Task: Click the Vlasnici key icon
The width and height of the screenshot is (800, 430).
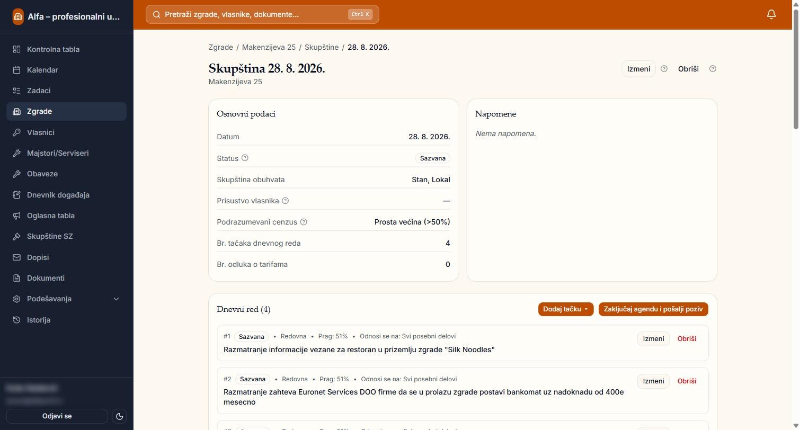Action: pyautogui.click(x=16, y=132)
